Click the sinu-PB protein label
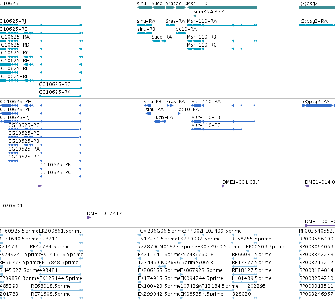 click(153, 102)
